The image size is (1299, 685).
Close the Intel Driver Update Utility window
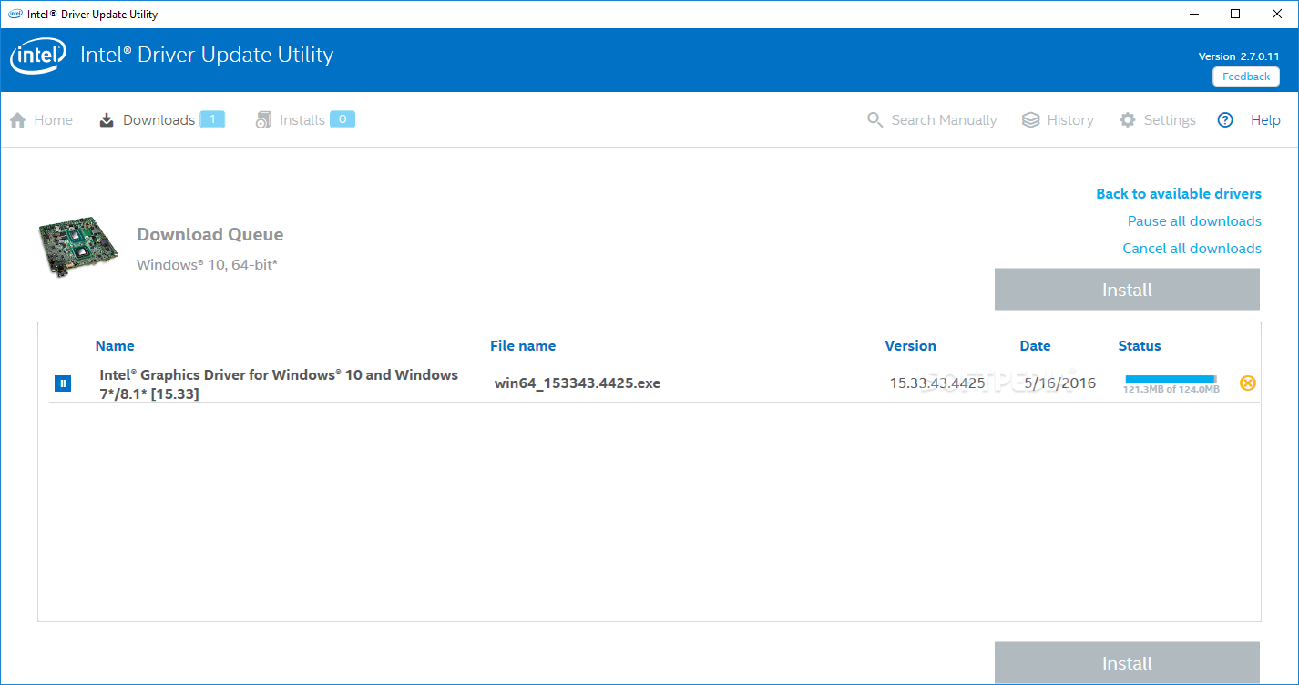1277,14
